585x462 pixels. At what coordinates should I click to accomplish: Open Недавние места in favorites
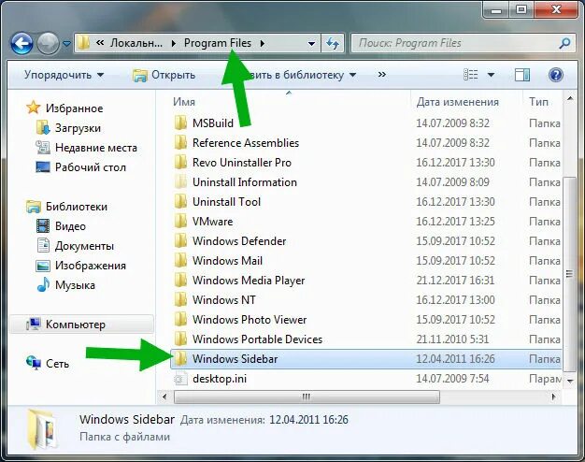click(x=96, y=148)
